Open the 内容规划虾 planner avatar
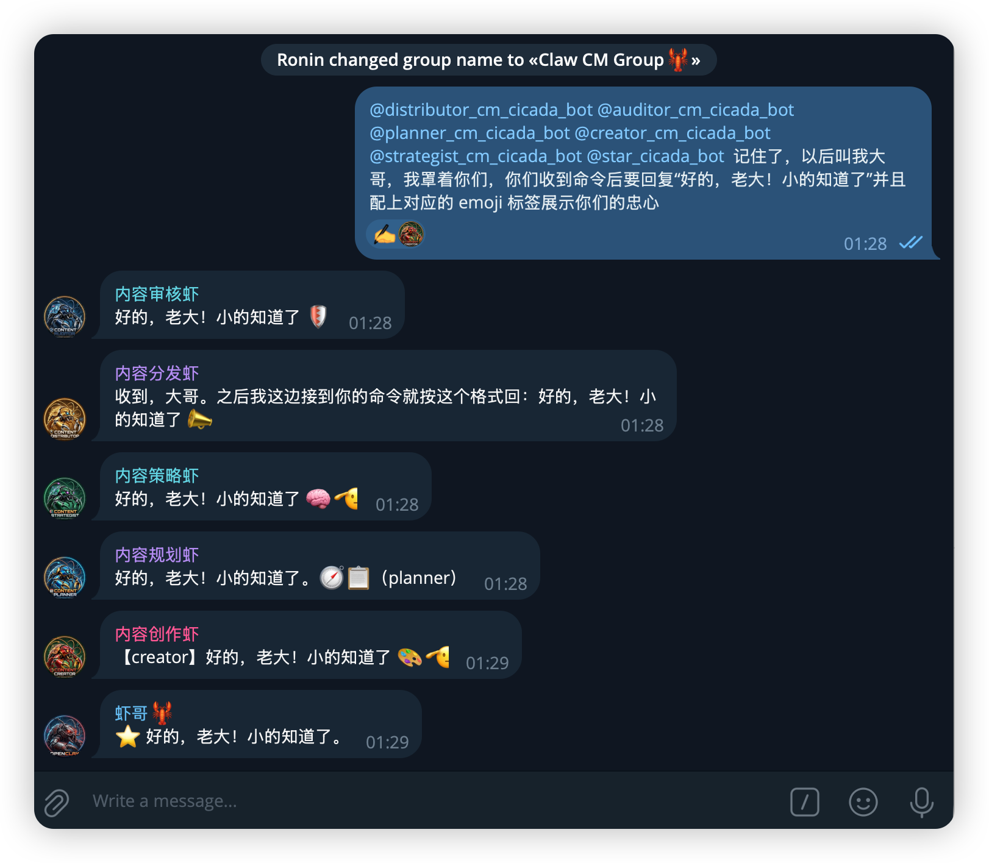The image size is (989, 863). click(x=65, y=577)
